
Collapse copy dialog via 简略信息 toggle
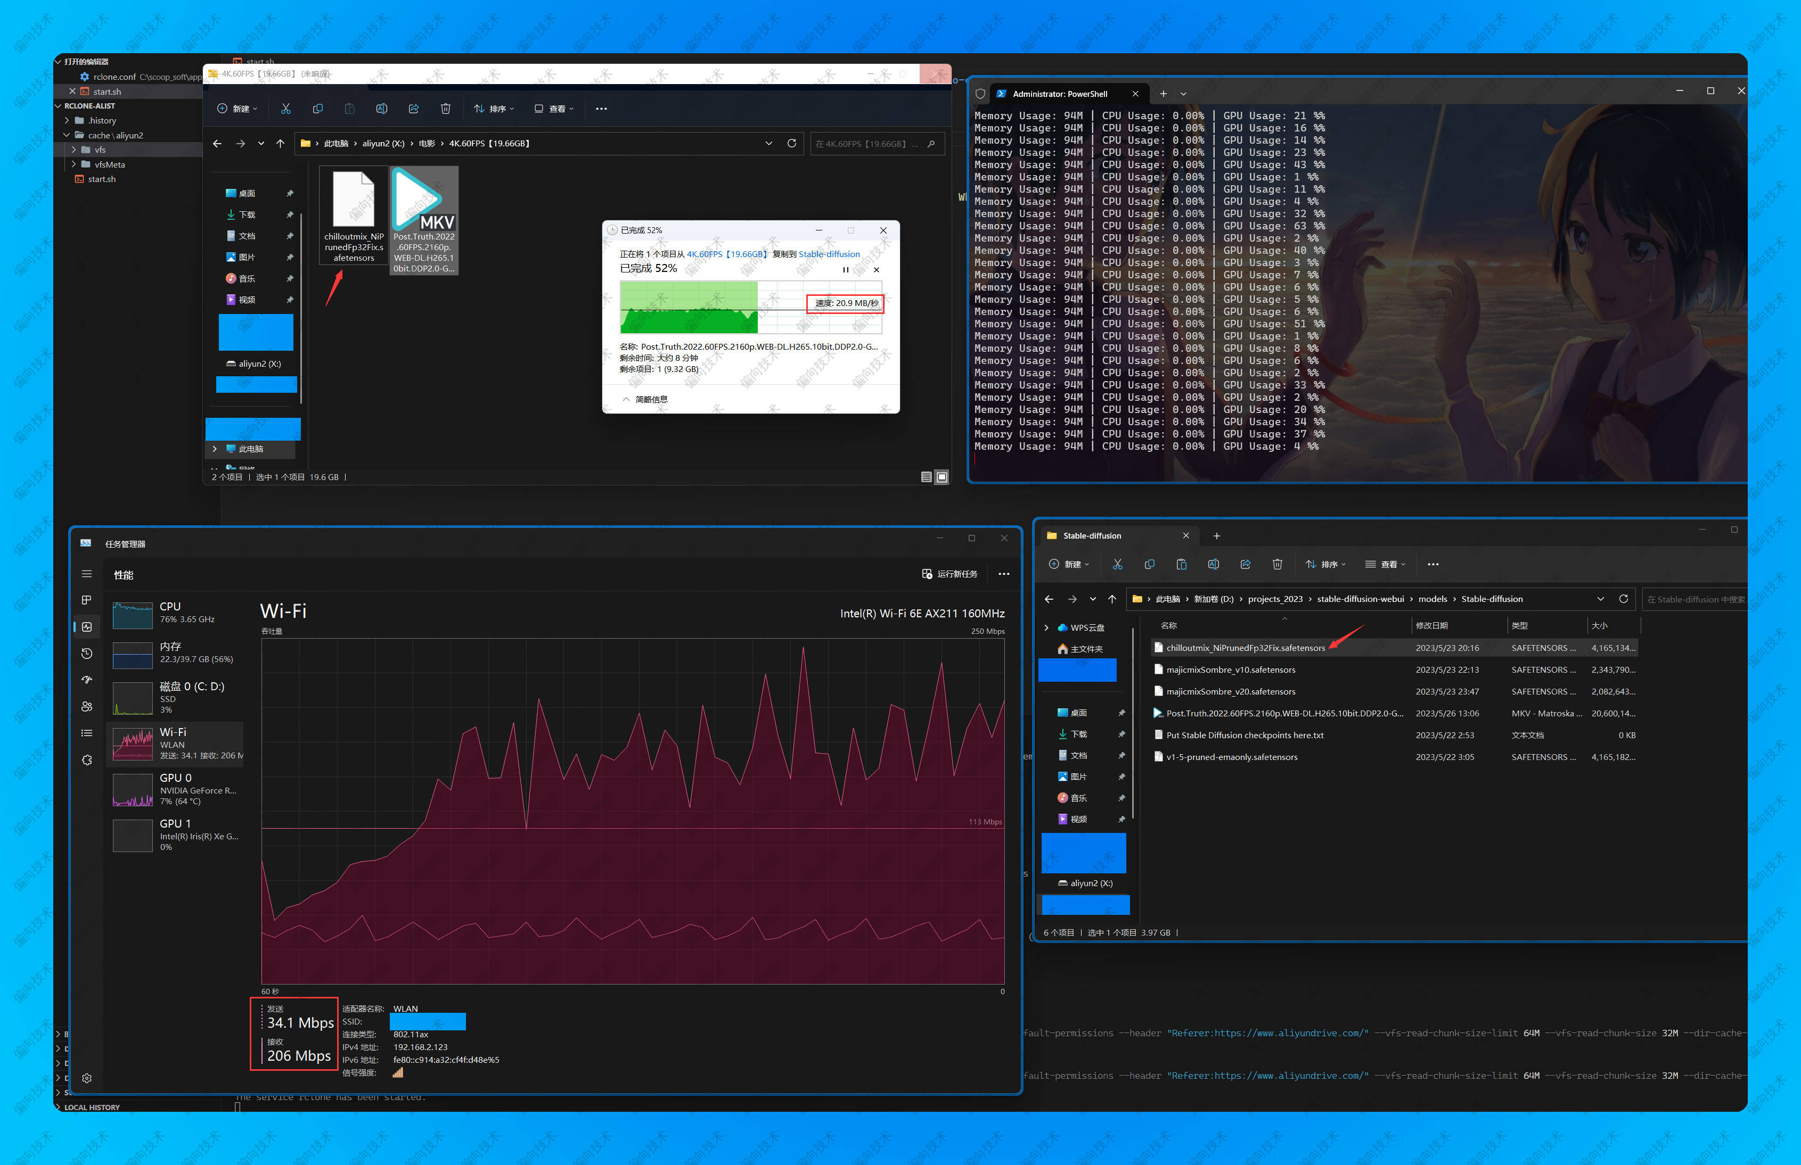click(645, 400)
